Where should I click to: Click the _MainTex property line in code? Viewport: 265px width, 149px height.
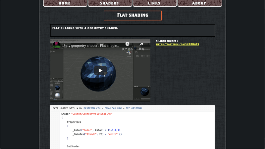97,134
